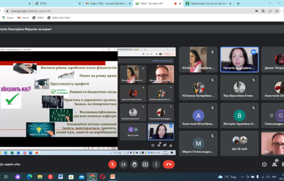Show hidden system tray icons chevron

[242, 177]
